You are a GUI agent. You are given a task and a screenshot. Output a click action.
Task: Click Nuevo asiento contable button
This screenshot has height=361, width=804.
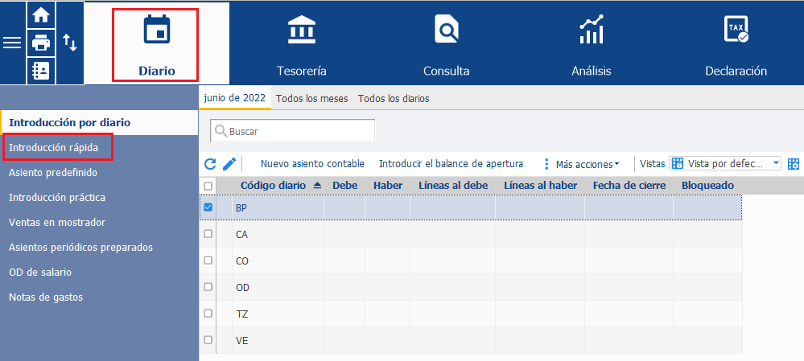click(x=312, y=164)
